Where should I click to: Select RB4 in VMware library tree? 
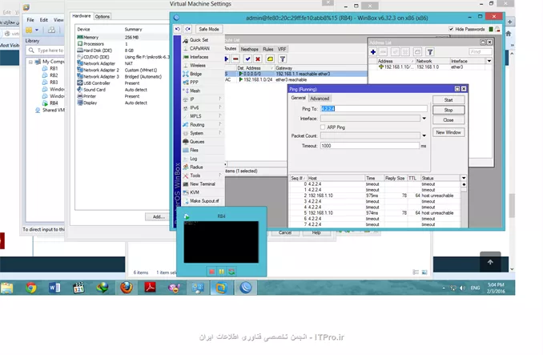[x=54, y=103]
